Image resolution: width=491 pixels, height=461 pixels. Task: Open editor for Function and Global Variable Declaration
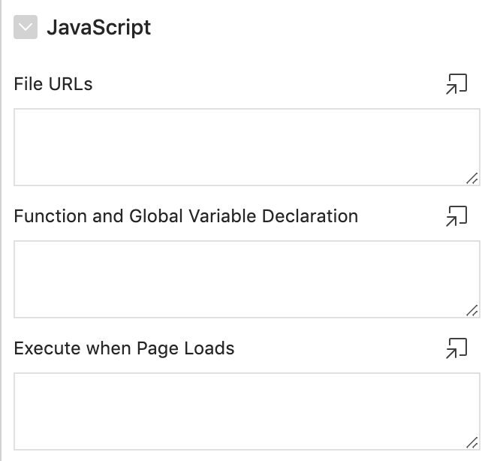pyautogui.click(x=456, y=216)
